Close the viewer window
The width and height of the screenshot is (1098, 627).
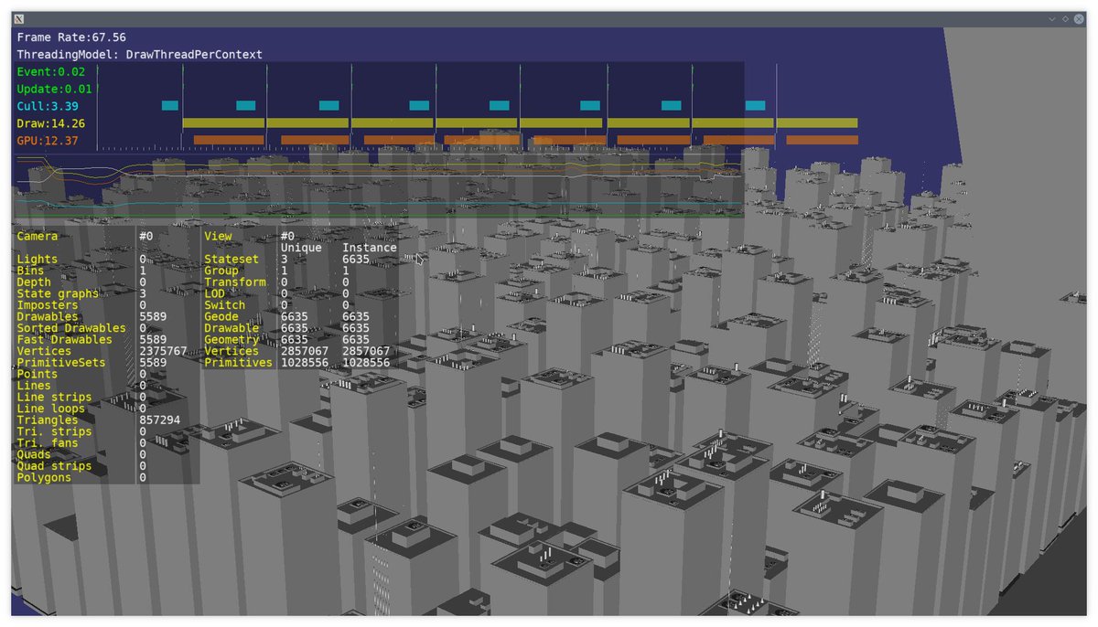(1079, 19)
